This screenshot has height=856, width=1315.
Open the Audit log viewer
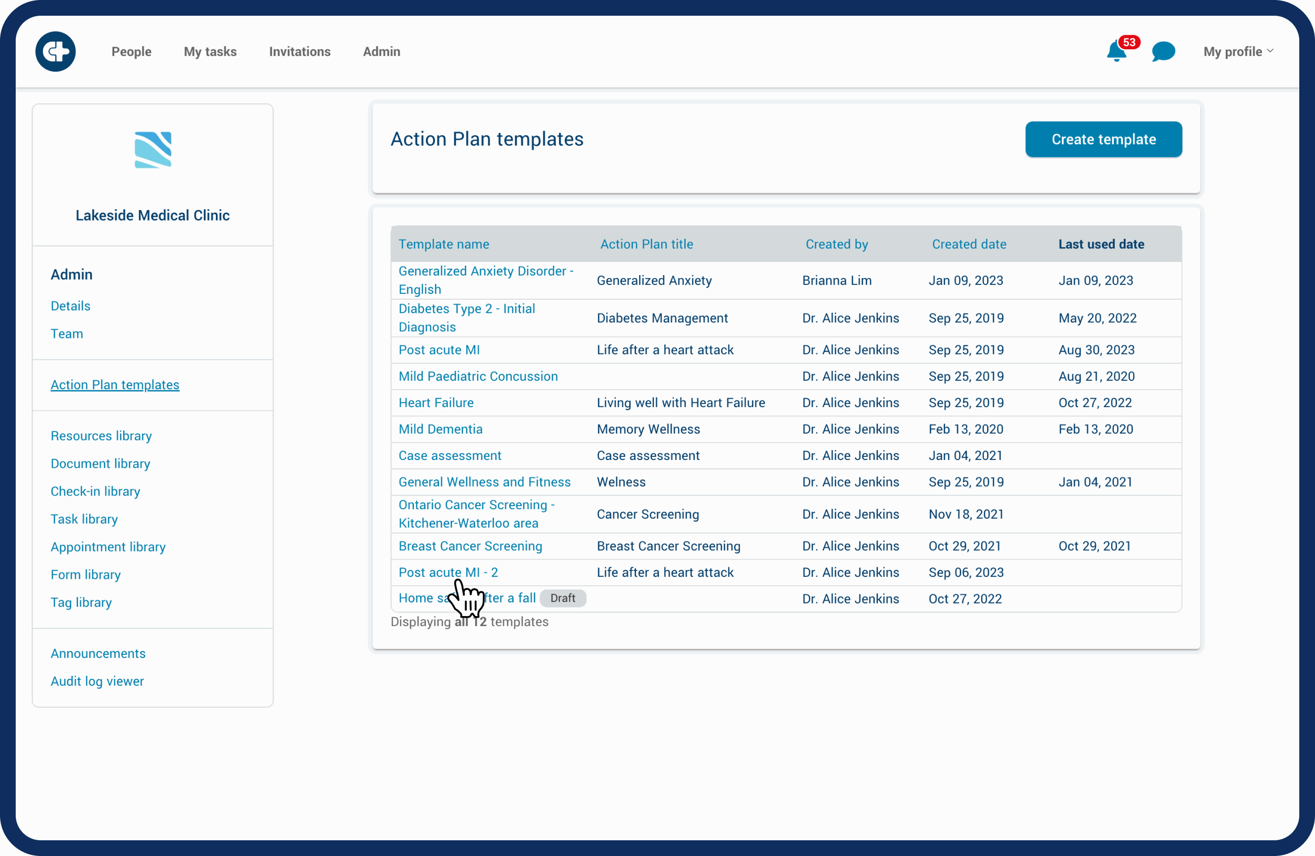(x=97, y=681)
